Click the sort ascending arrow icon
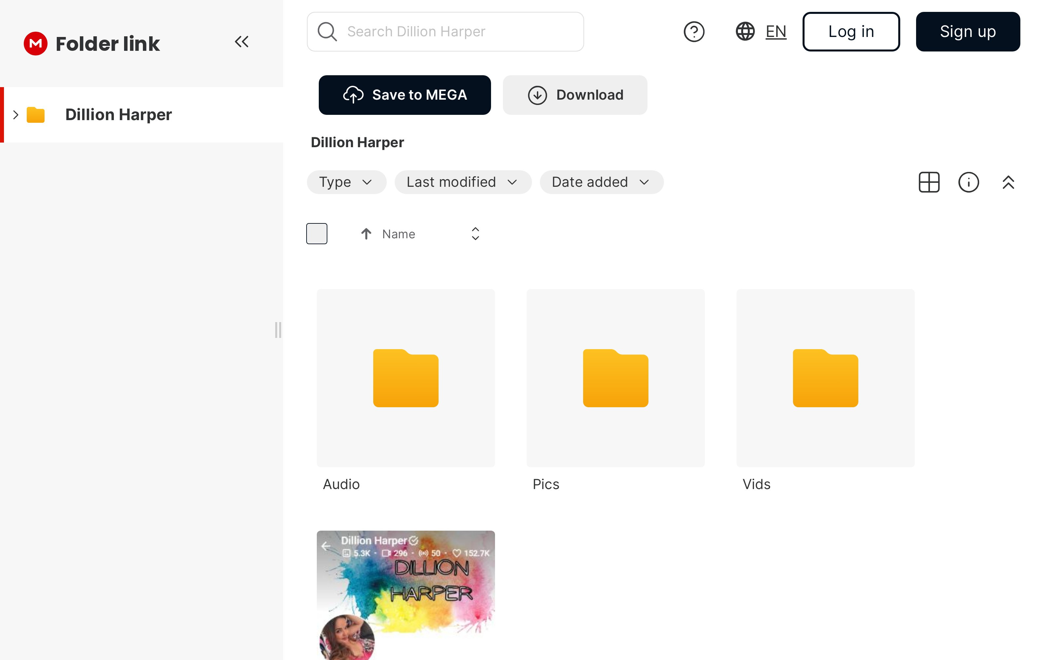The width and height of the screenshot is (1056, 660). tap(366, 234)
